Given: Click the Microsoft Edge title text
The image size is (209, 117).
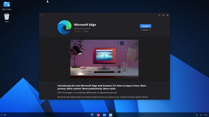Looking at the screenshot, I should (85, 25).
